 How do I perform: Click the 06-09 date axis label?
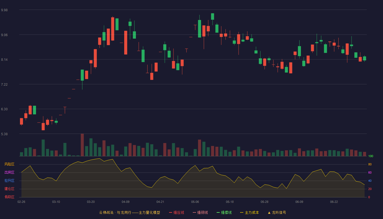click(299, 202)
